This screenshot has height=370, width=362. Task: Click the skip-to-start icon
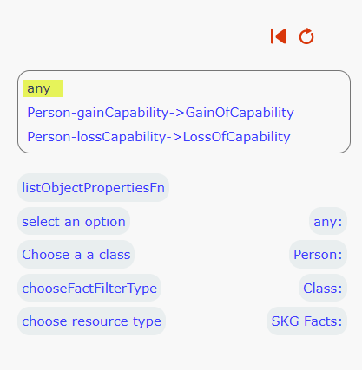[x=279, y=36]
